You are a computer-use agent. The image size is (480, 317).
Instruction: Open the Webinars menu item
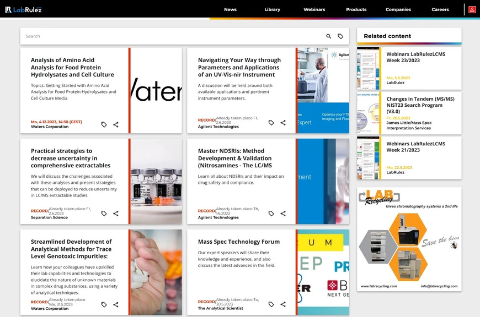tap(314, 9)
